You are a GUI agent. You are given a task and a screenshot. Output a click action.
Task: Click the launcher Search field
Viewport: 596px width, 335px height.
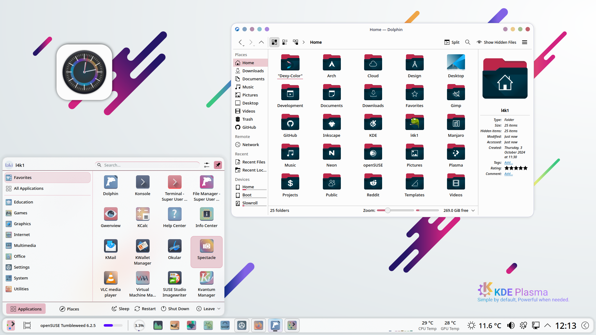tap(147, 165)
